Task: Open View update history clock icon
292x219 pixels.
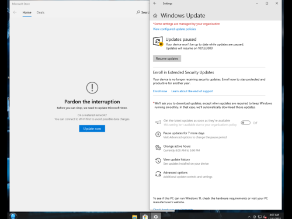Action: (158, 161)
